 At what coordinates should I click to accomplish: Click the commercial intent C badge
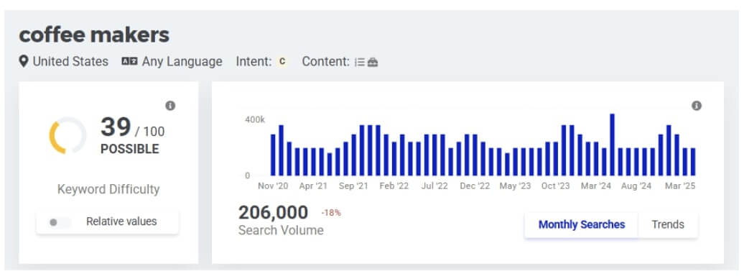tap(282, 61)
